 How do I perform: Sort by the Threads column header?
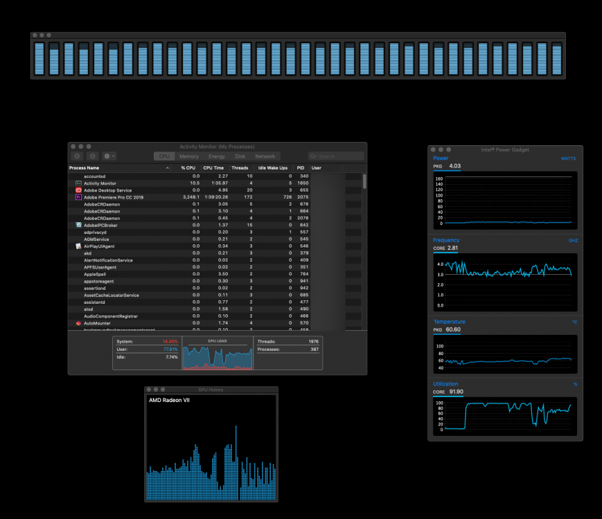coord(240,168)
